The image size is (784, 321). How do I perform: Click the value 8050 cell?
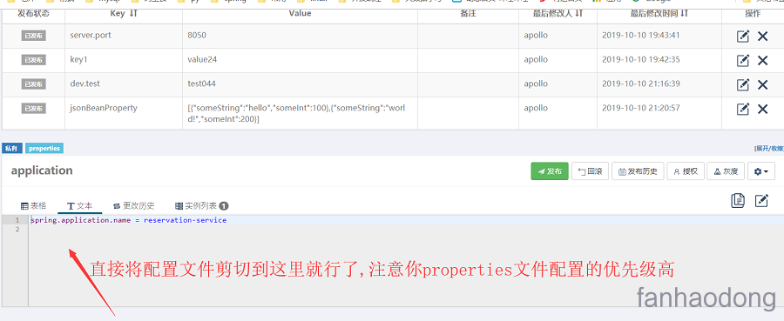(300, 36)
